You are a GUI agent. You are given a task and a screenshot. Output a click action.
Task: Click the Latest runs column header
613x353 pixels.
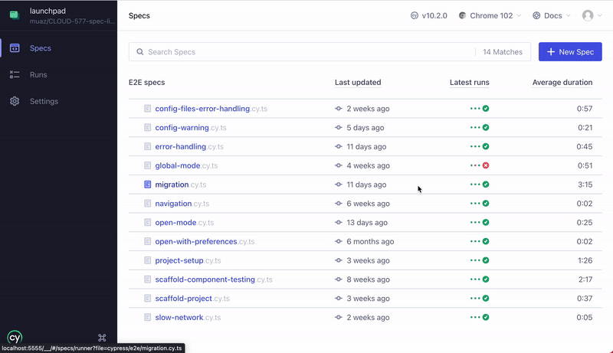[469, 83]
